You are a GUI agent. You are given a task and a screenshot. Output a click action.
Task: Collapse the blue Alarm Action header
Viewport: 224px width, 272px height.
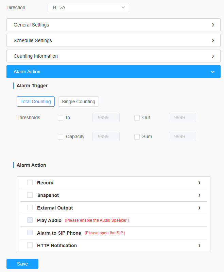pyautogui.click(x=114, y=72)
